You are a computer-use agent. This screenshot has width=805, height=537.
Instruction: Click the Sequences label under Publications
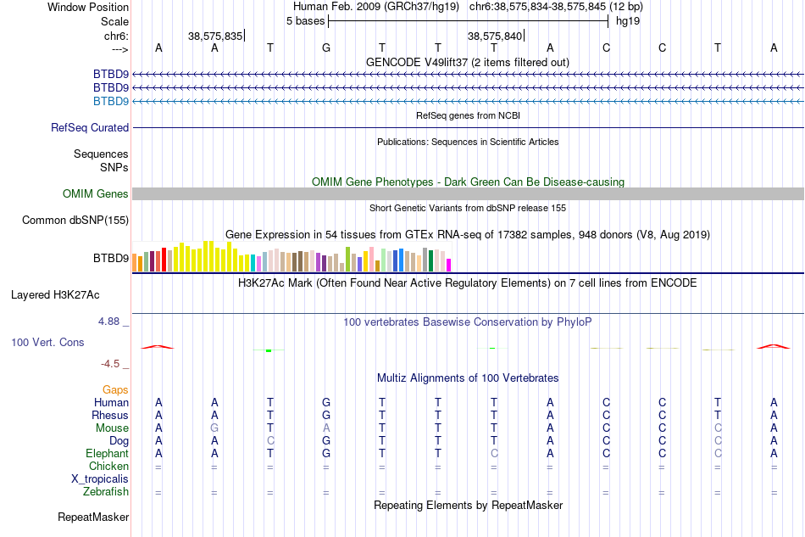pos(101,154)
